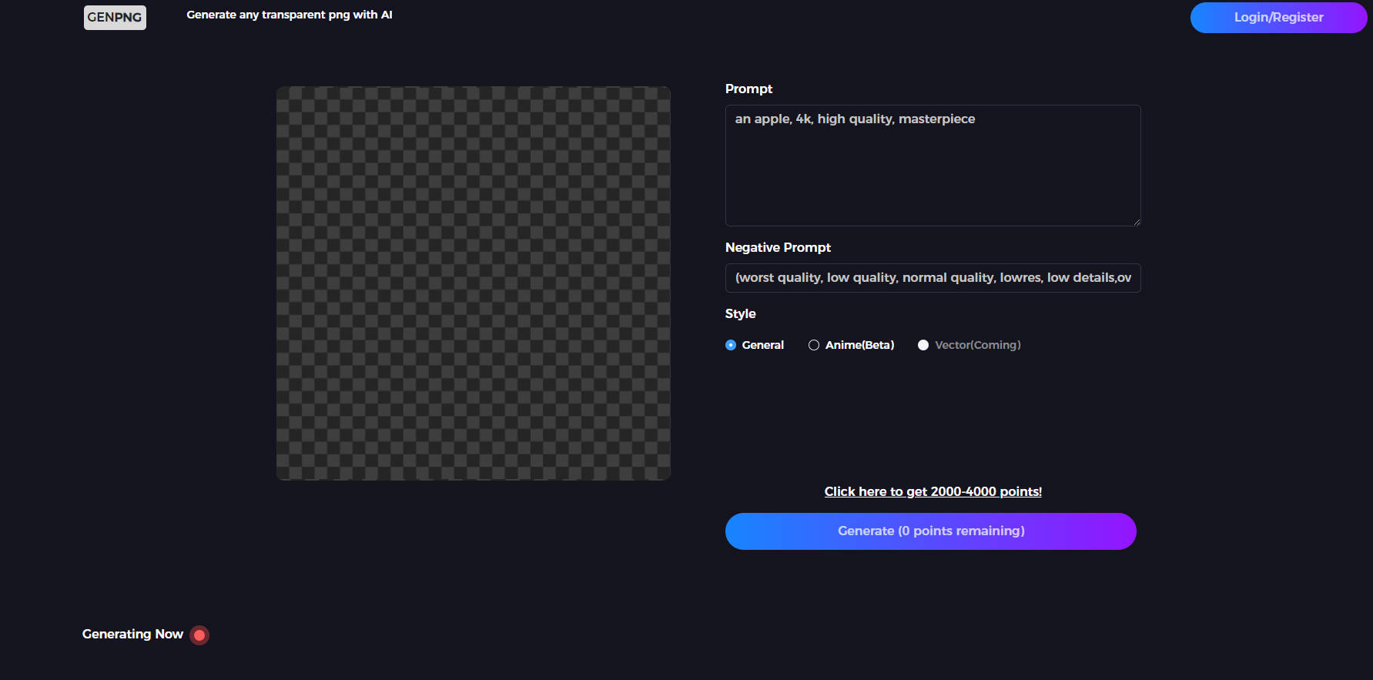Click the Login/Register button
This screenshot has height=680, width=1373.
(x=1278, y=18)
